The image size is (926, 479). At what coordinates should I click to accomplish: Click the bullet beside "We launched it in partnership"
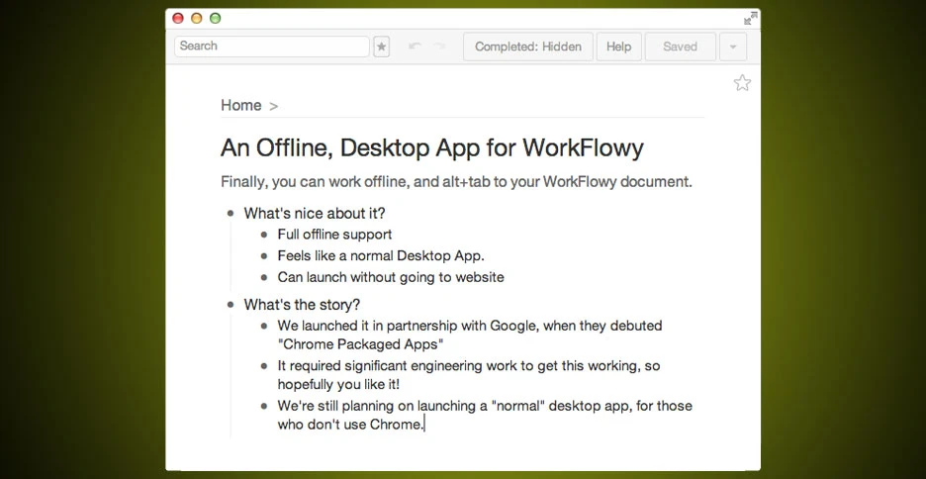[x=264, y=326]
